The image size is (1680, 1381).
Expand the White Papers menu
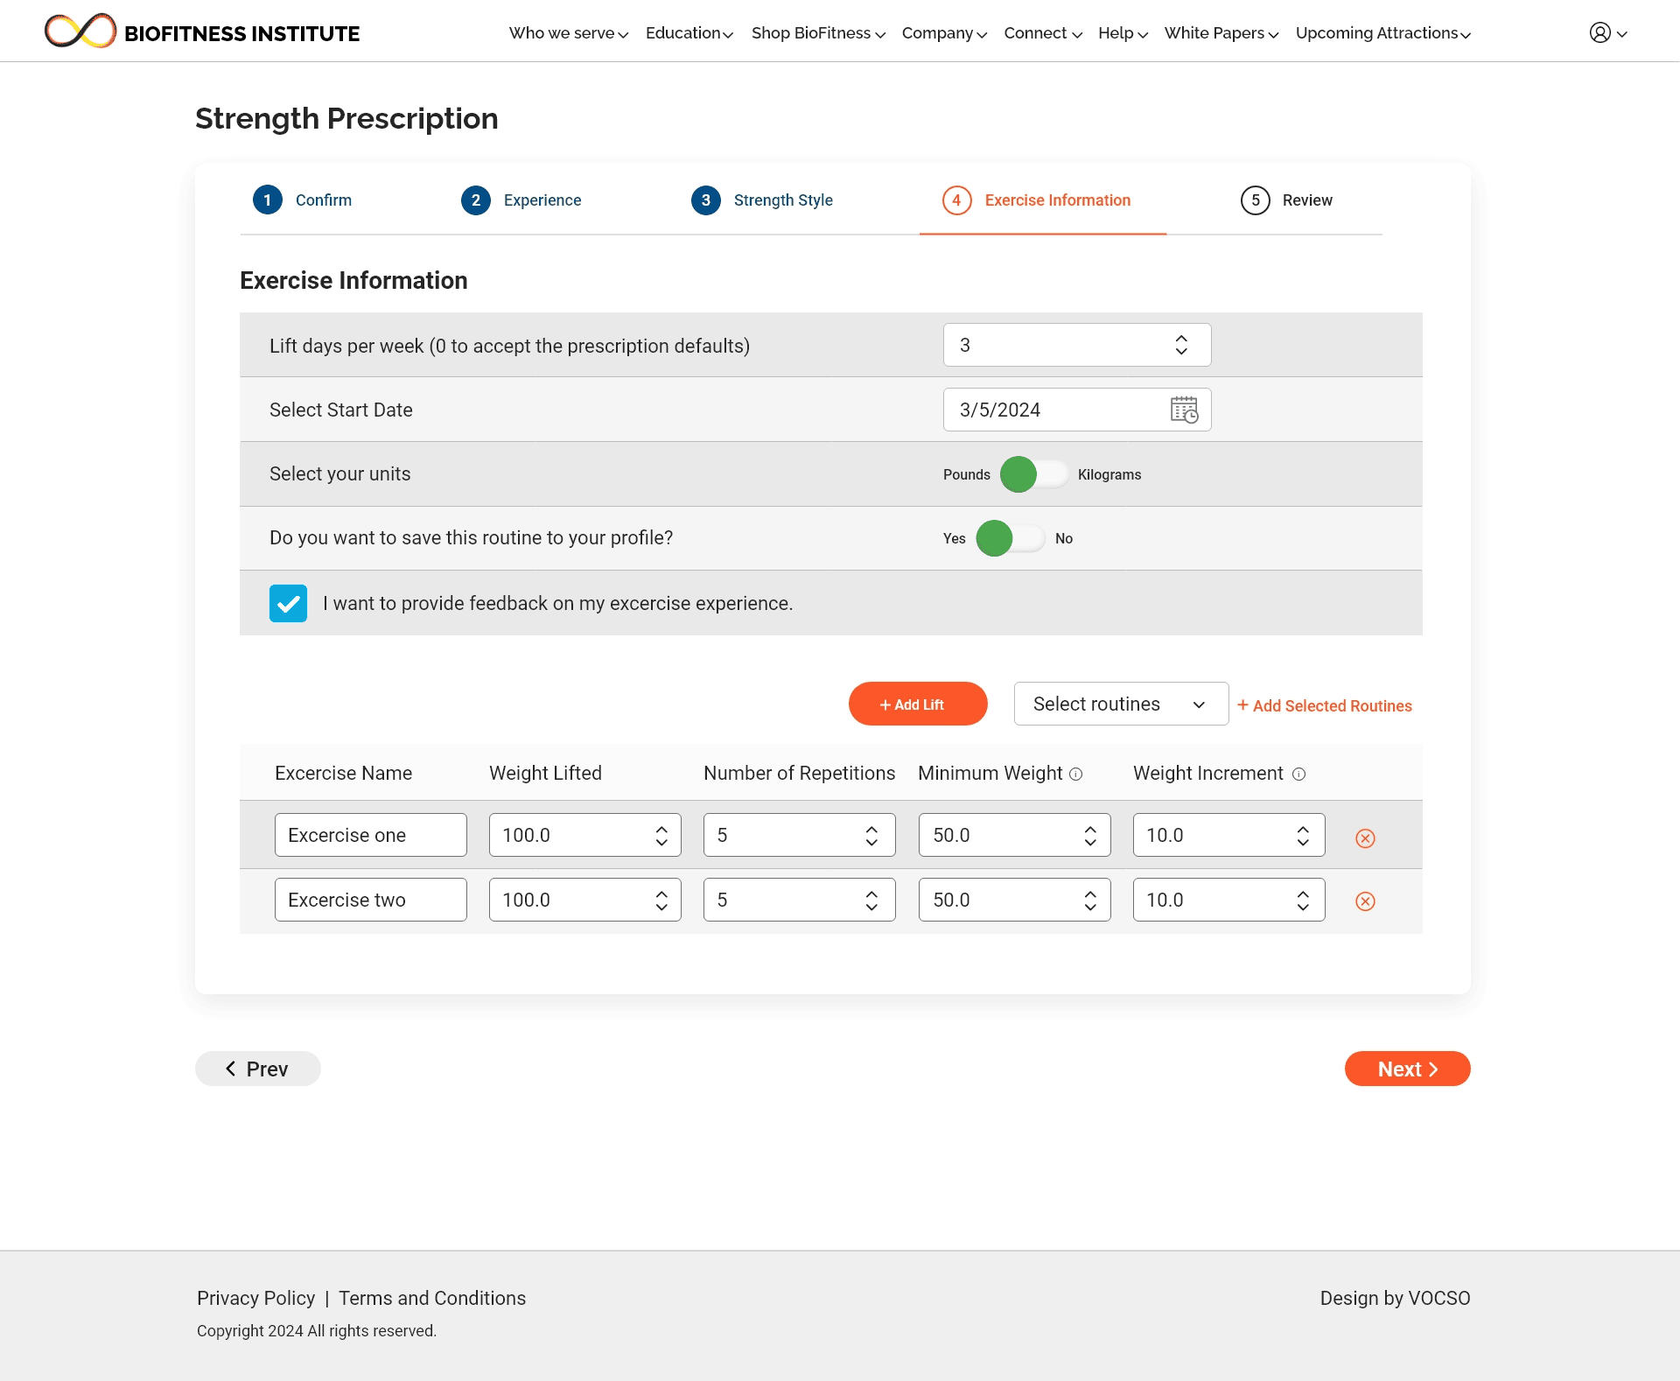tap(1221, 33)
